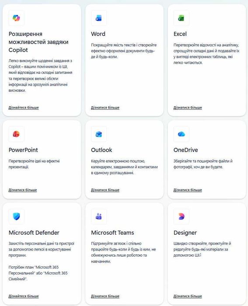The width and height of the screenshot is (248, 306).
Task: Click the Excel app icon
Action: point(181,18)
